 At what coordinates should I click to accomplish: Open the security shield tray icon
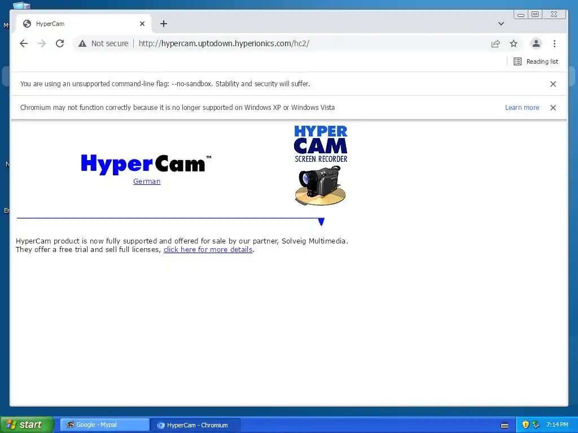coord(526,425)
